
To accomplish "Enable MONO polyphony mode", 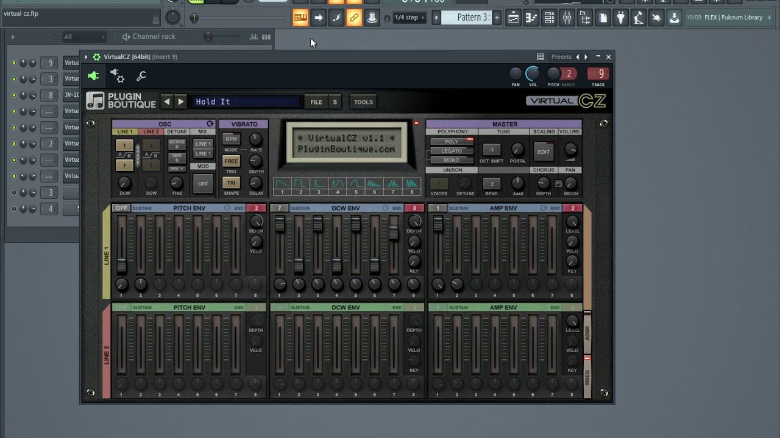I will [452, 160].
